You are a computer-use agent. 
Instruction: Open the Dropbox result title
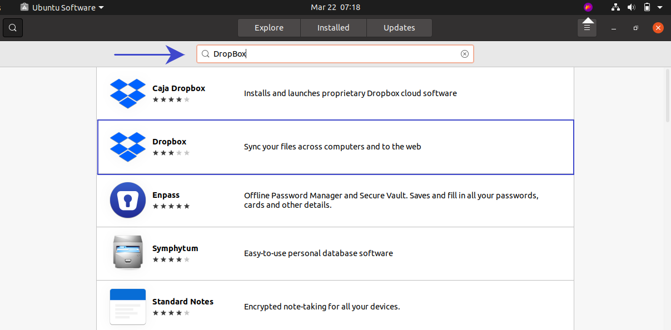tap(170, 142)
